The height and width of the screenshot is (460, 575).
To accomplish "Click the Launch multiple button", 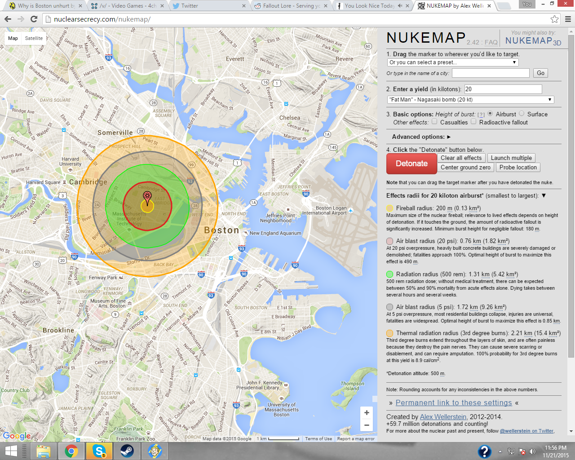I will pyautogui.click(x=511, y=158).
